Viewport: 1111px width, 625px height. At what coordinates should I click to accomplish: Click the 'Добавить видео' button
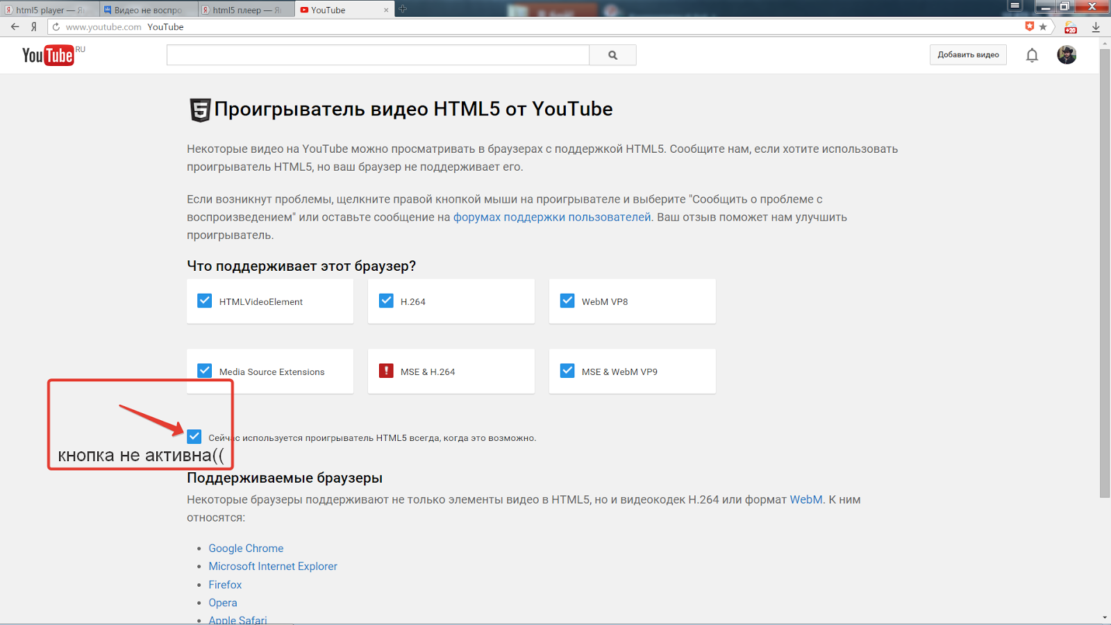[968, 55]
